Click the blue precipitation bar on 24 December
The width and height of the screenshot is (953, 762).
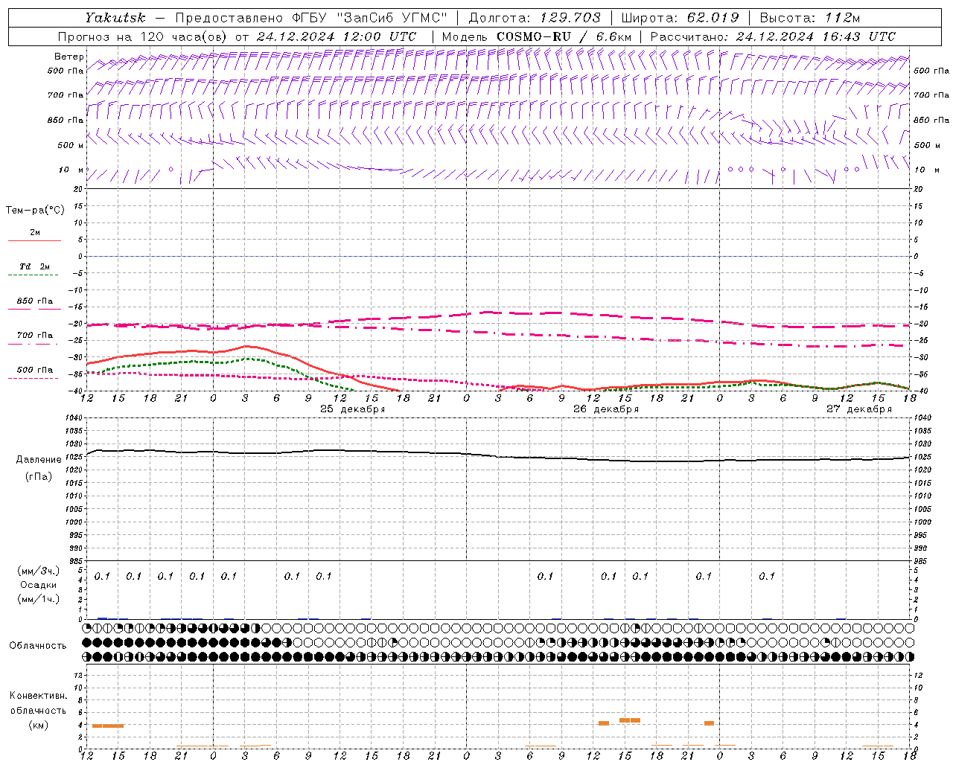click(x=102, y=618)
